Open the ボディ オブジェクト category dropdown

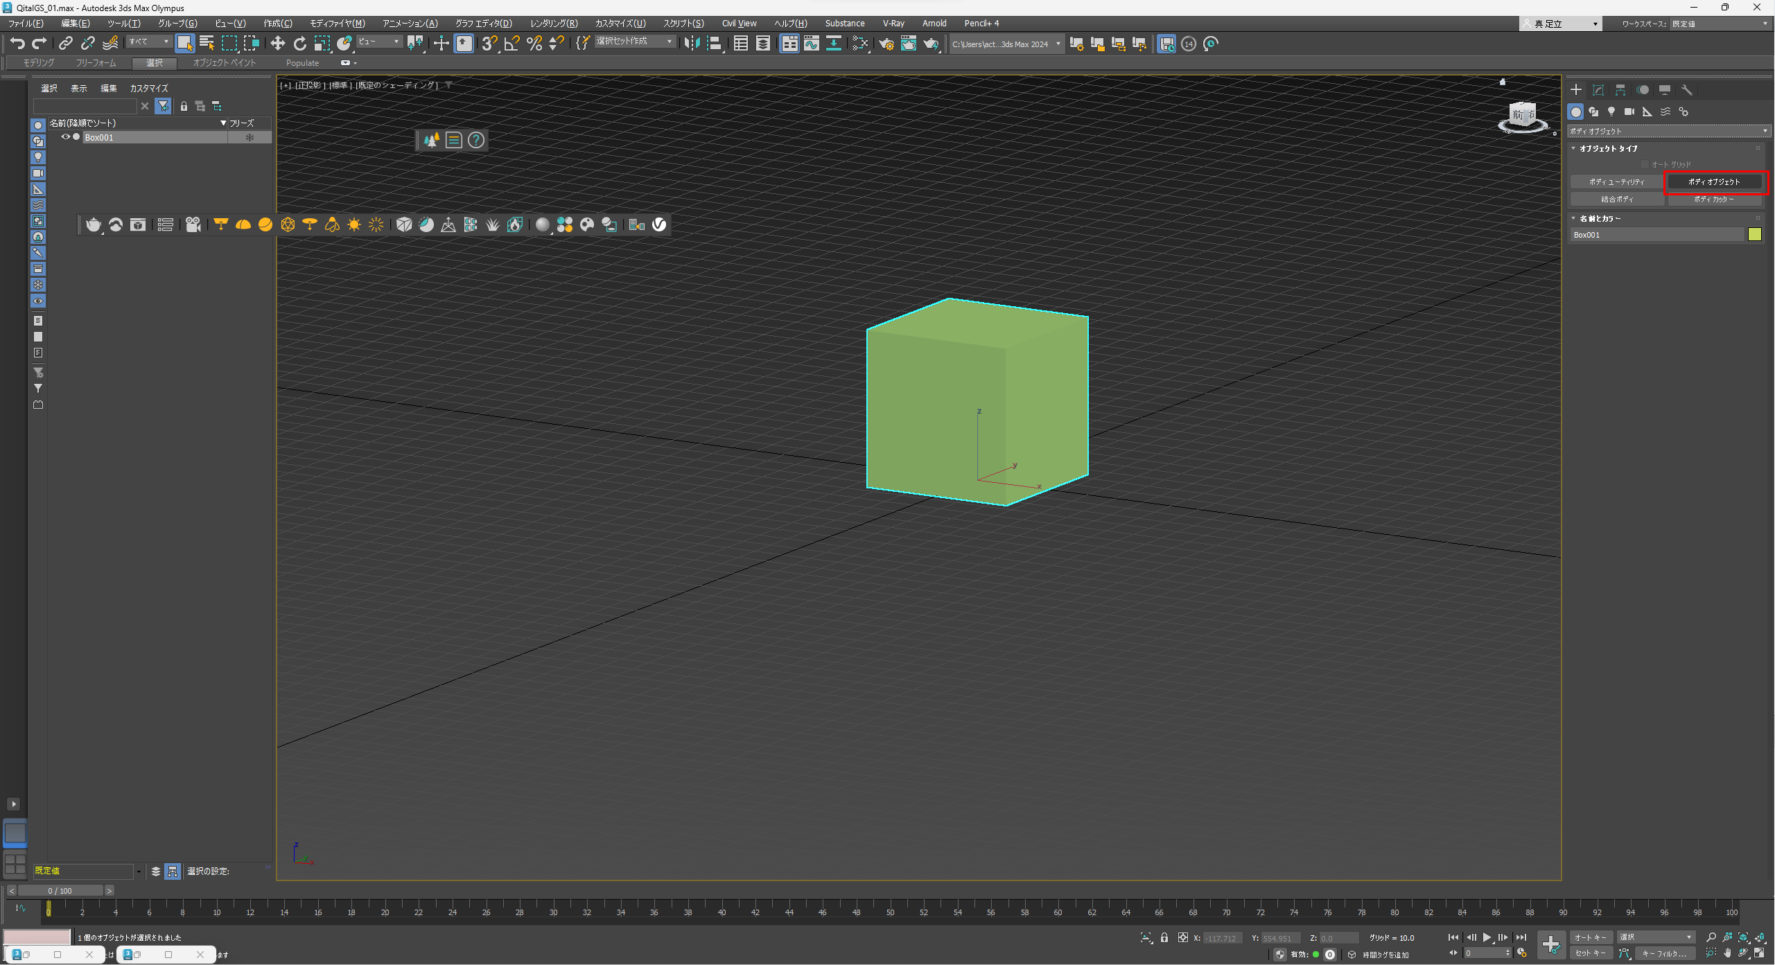[x=1669, y=131]
